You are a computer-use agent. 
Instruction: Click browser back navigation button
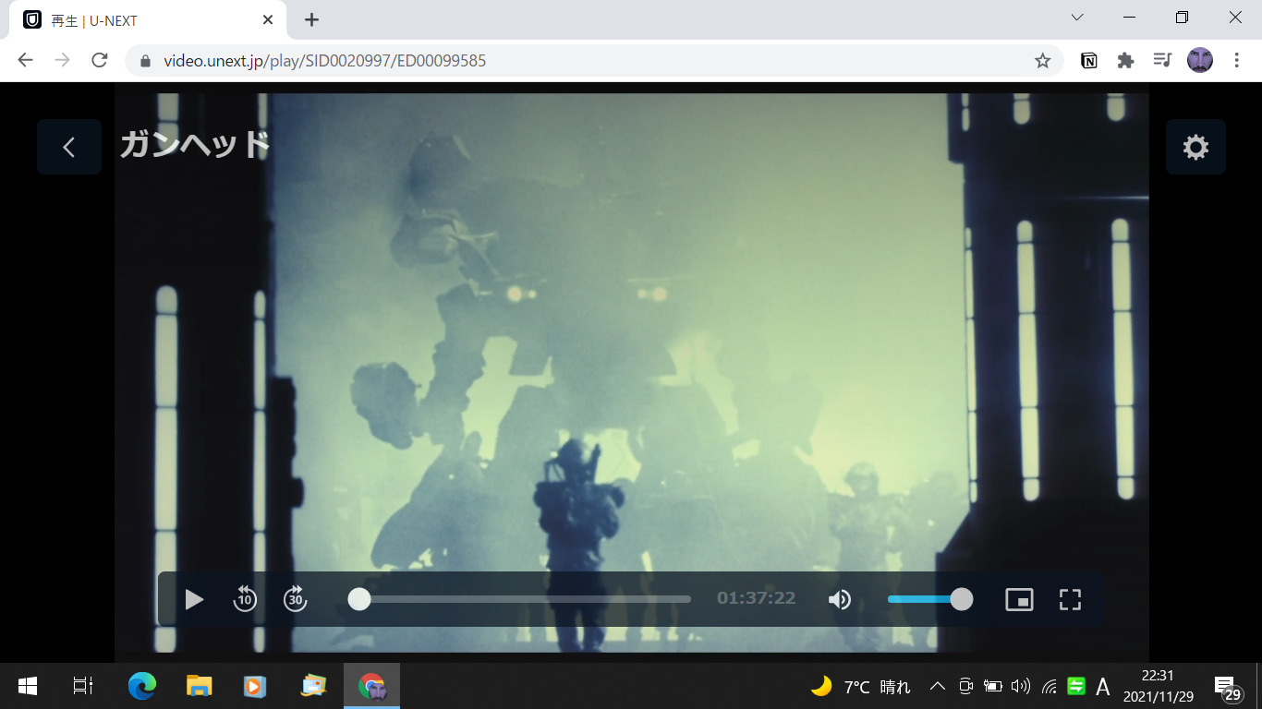(26, 60)
